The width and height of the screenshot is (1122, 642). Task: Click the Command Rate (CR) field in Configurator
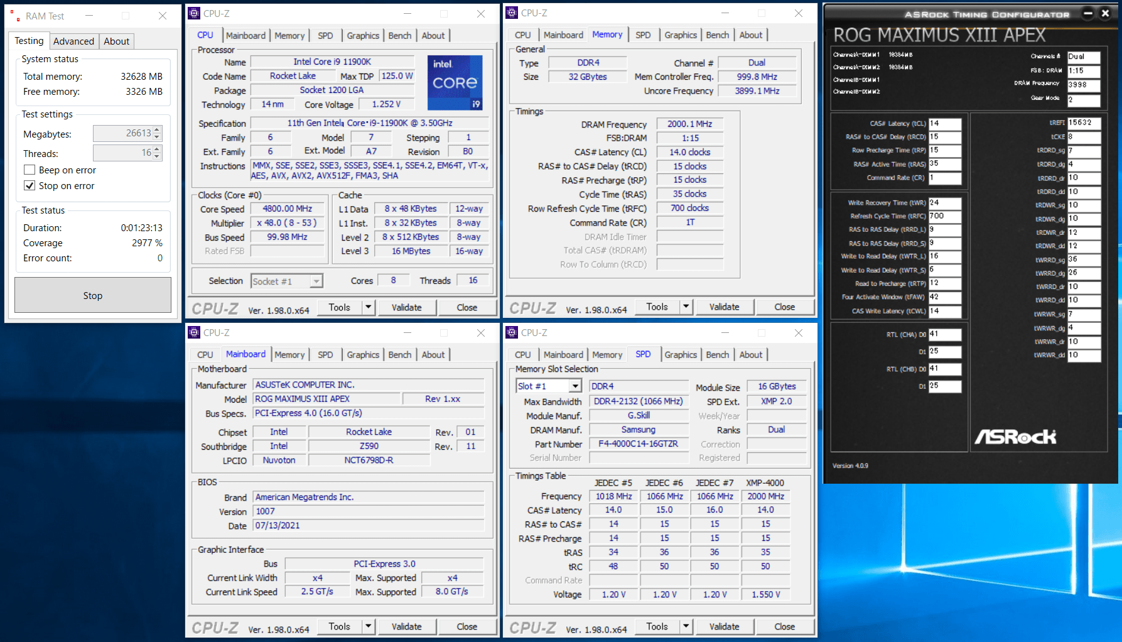945,178
